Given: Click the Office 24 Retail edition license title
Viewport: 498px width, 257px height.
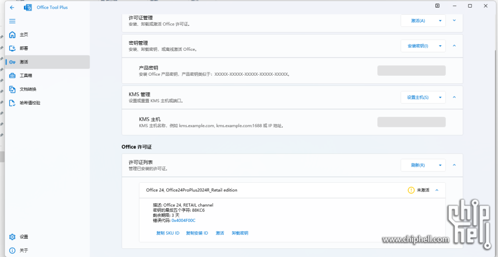Looking at the screenshot, I should [x=191, y=190].
